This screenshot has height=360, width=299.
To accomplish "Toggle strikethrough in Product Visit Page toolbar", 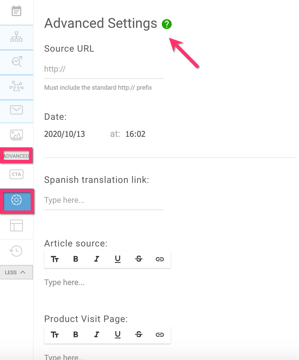I will (139, 335).
